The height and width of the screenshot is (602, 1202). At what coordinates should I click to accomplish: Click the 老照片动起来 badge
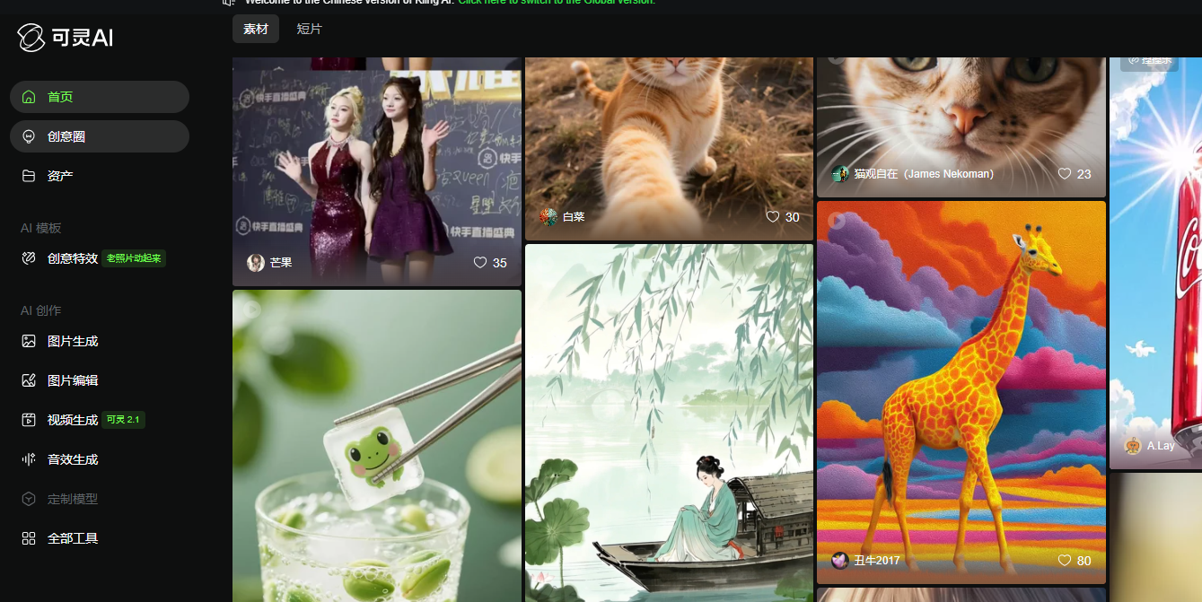pyautogui.click(x=134, y=258)
